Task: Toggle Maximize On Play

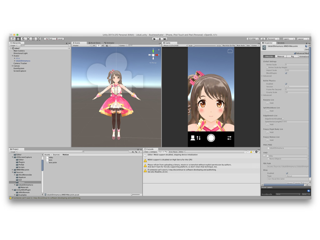Action: (229, 46)
